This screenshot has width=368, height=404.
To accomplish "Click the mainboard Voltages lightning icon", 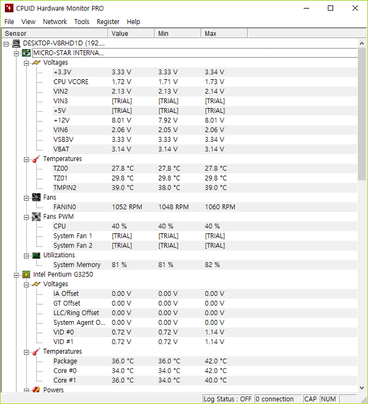I will [36, 63].
